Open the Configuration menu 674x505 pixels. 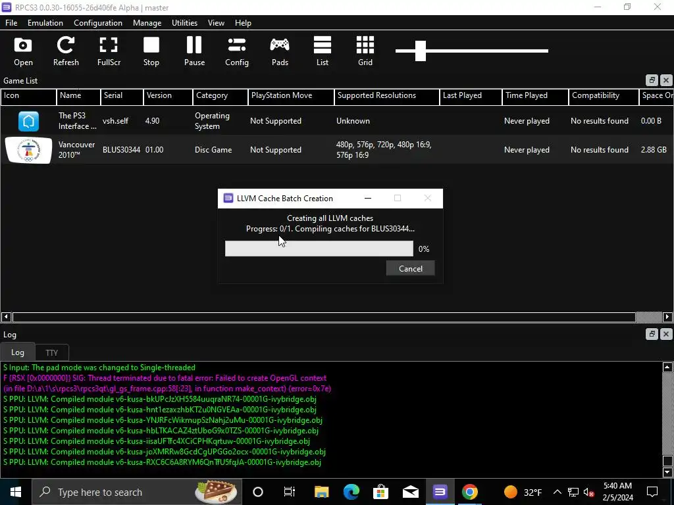[x=98, y=23]
